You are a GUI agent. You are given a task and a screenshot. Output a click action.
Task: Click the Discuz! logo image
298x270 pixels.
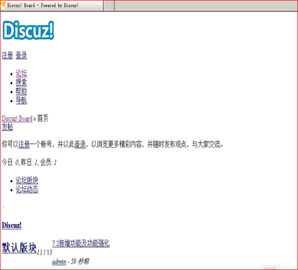(x=28, y=30)
